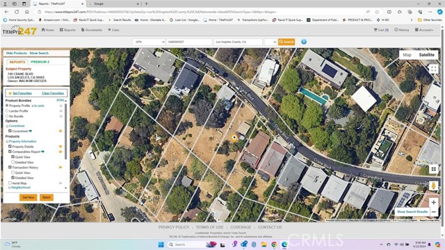Click the map tiles grid icon

click(433, 169)
